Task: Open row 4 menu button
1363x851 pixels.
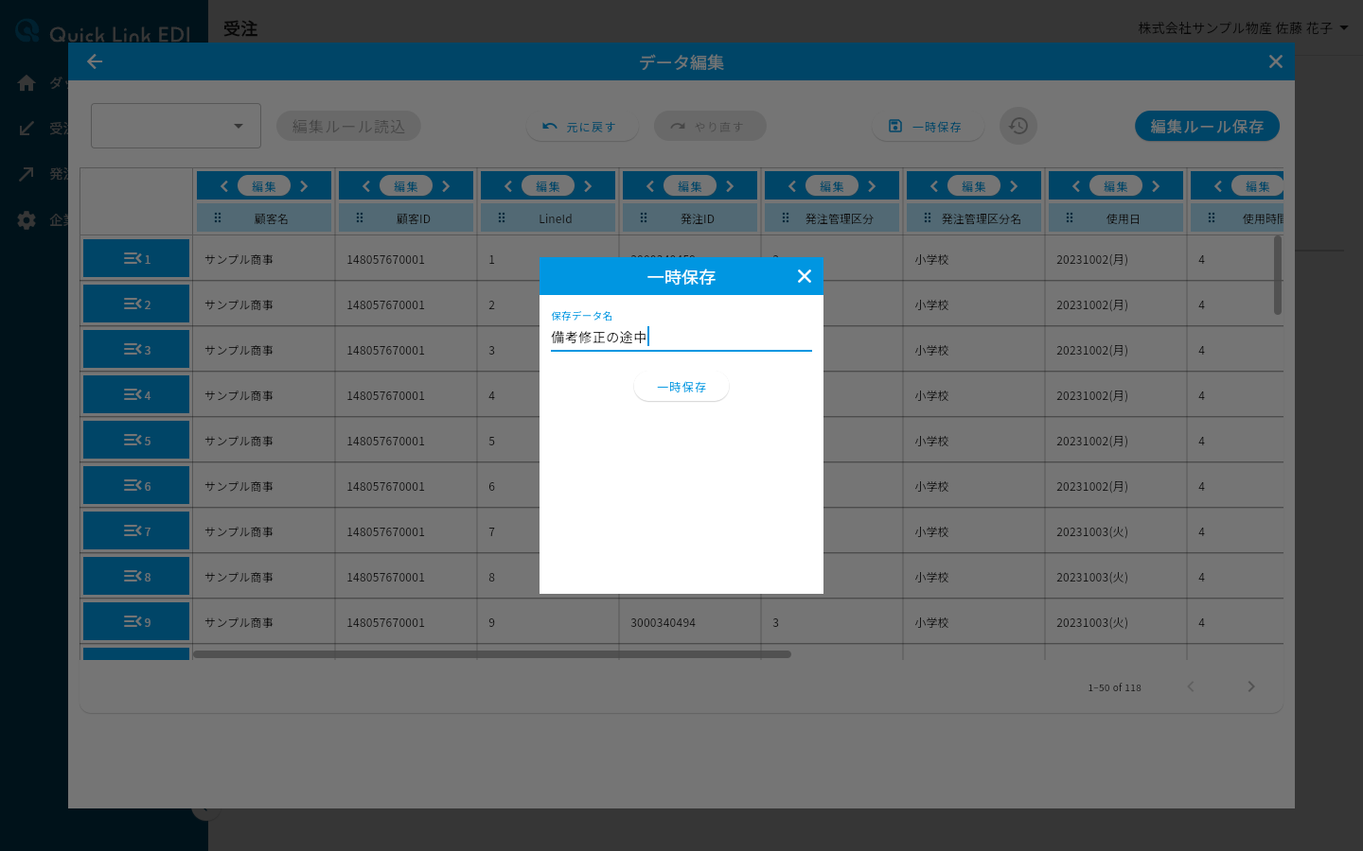Action: 136,394
